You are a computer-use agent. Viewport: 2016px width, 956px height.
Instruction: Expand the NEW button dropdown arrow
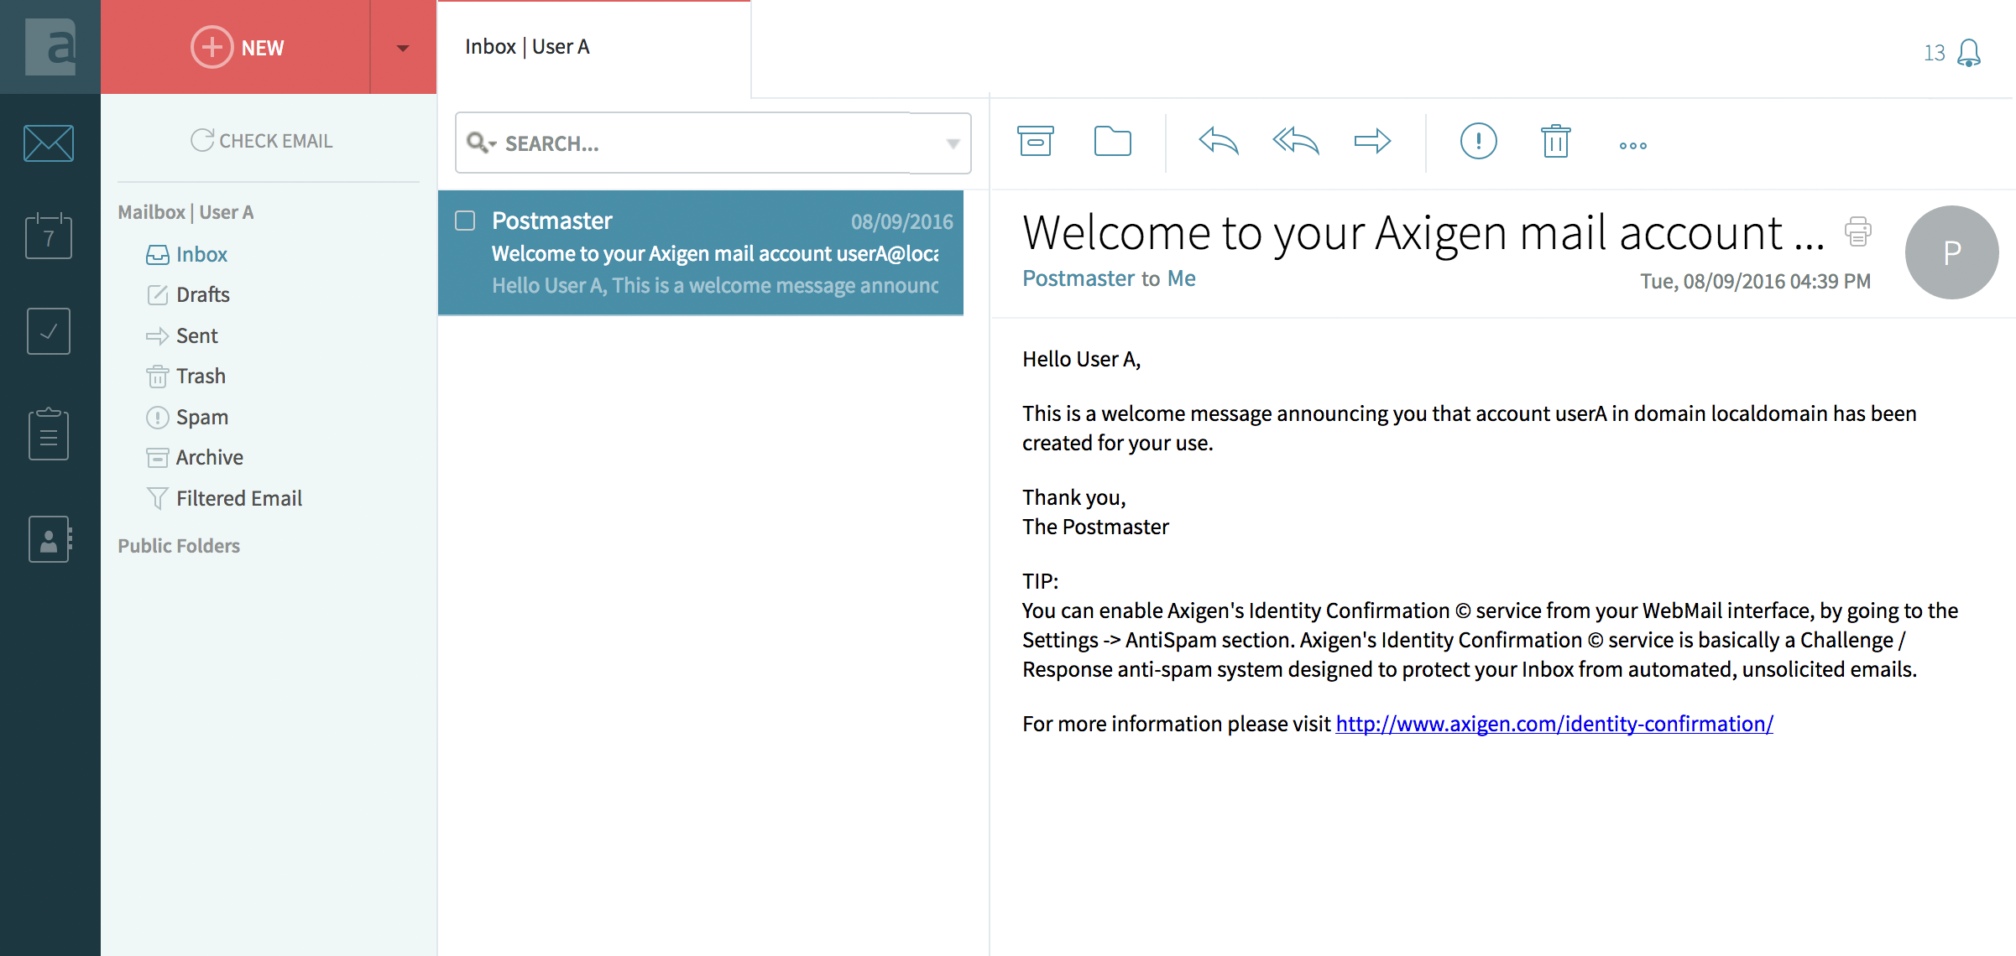click(403, 48)
